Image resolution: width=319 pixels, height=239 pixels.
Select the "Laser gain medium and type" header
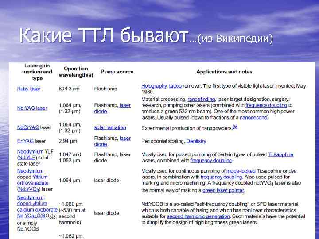click(x=37, y=72)
